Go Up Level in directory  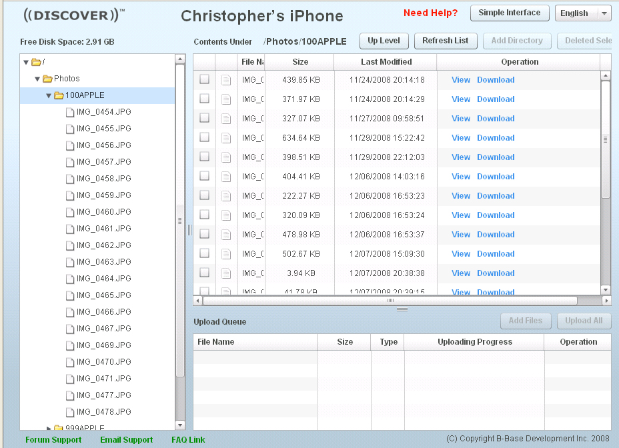[384, 41]
